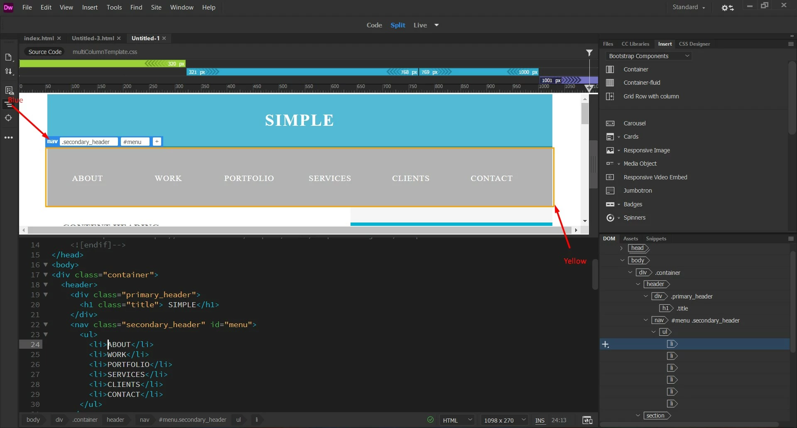Open the Site menu
The height and width of the screenshot is (428, 797).
click(156, 7)
